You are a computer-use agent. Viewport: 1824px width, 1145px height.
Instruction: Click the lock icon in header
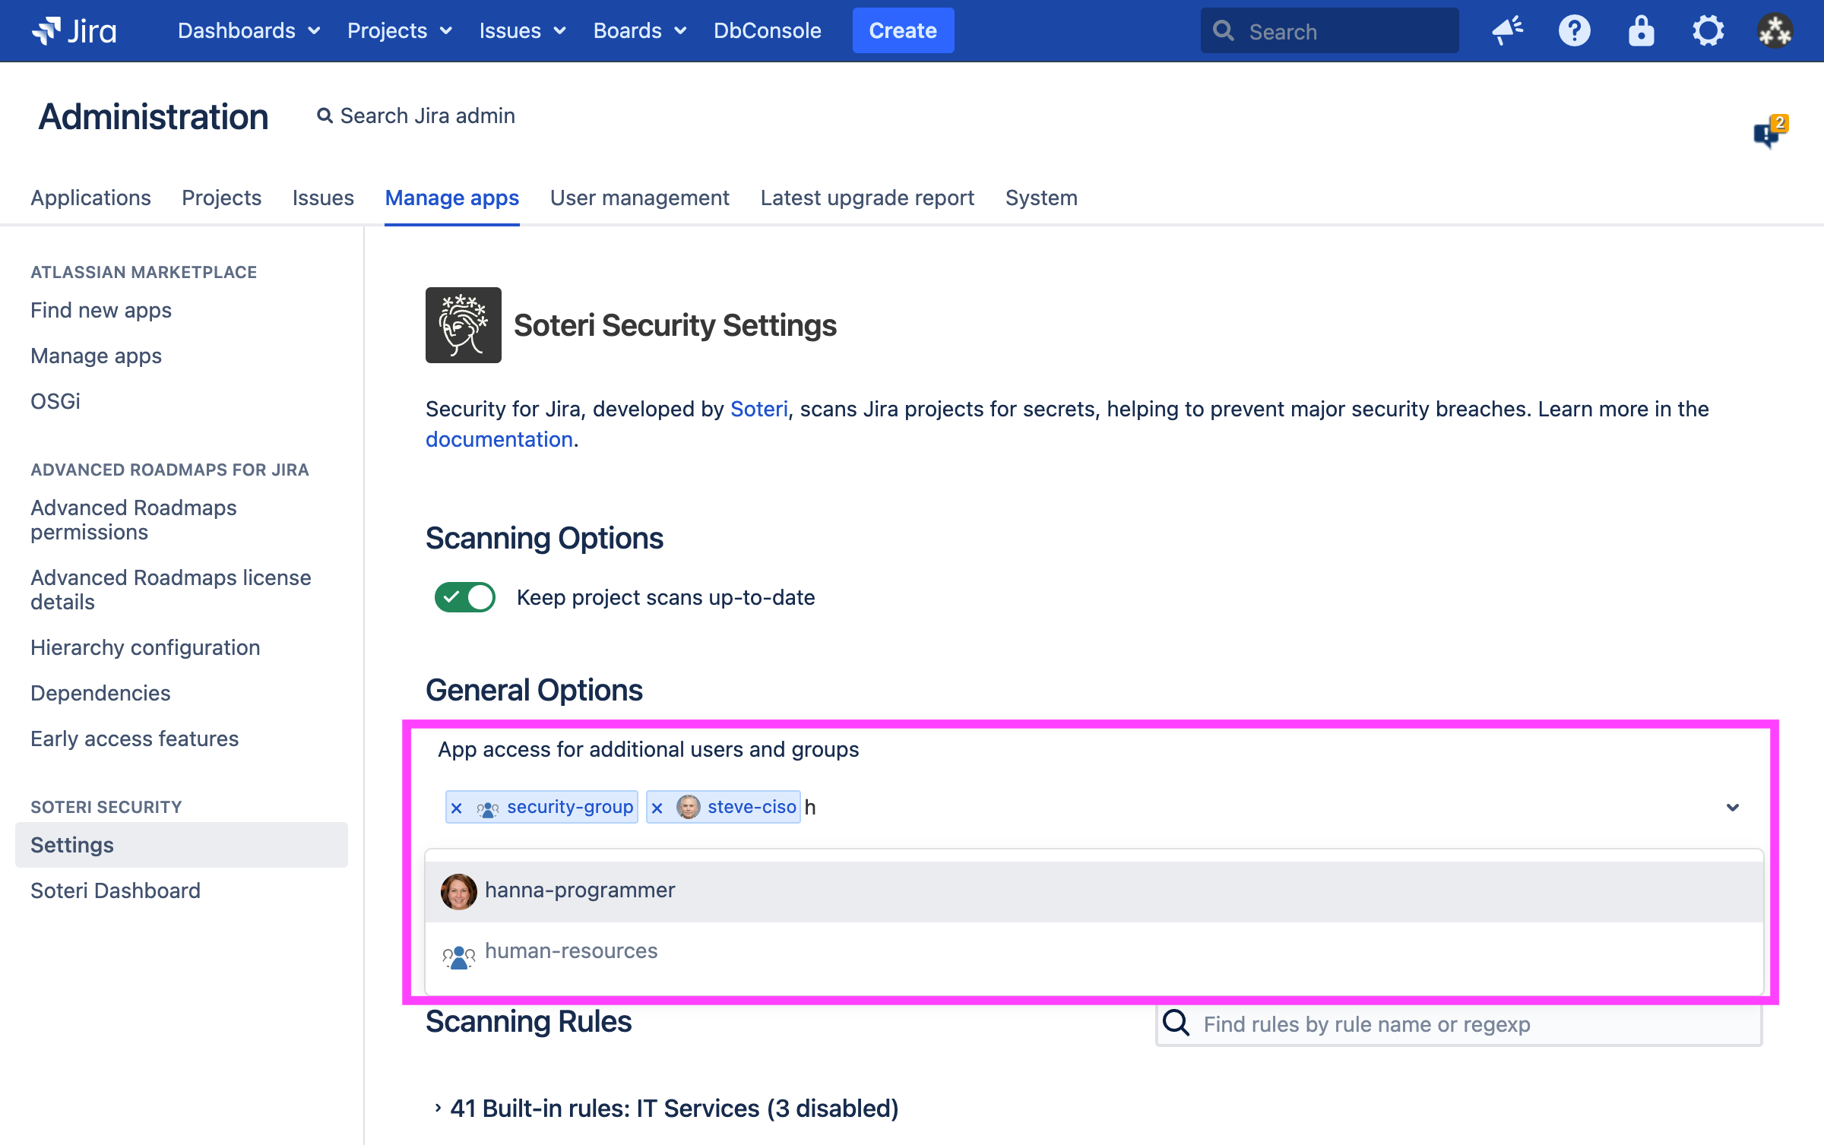pos(1641,30)
